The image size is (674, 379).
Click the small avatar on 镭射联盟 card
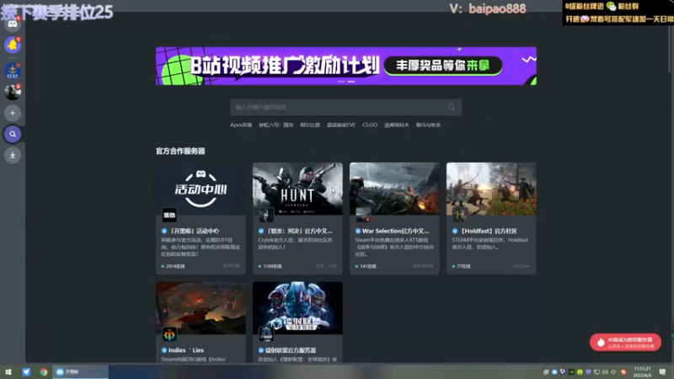(x=266, y=334)
